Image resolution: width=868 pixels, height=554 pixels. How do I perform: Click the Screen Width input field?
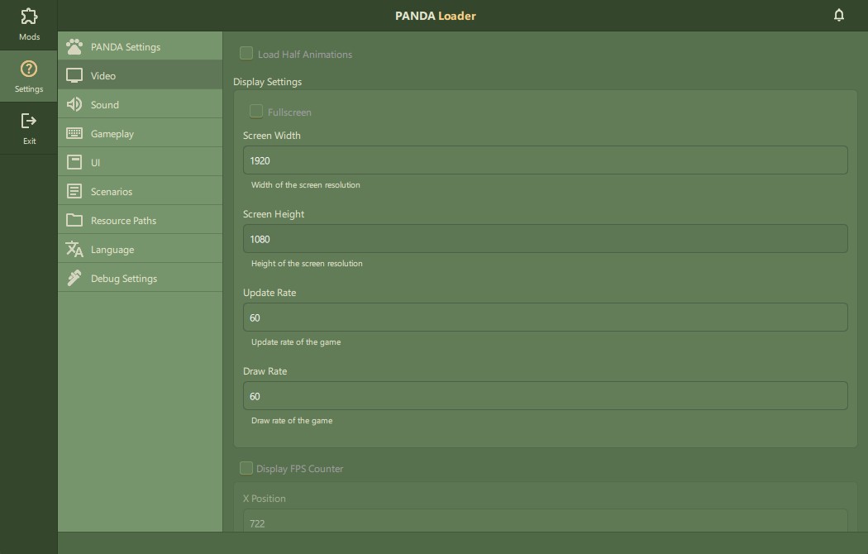click(545, 160)
